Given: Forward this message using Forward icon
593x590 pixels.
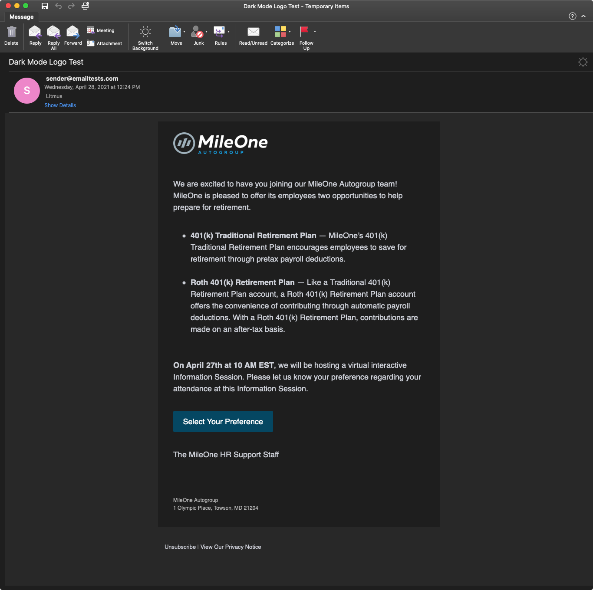Looking at the screenshot, I should (x=73, y=32).
